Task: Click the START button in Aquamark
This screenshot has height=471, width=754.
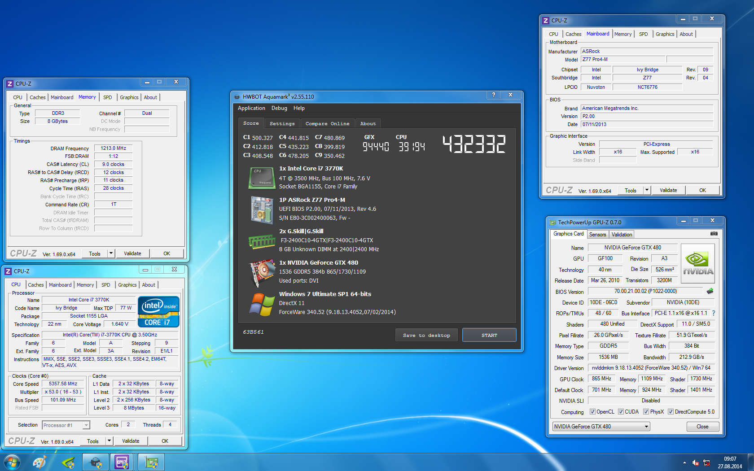Action: [x=489, y=335]
